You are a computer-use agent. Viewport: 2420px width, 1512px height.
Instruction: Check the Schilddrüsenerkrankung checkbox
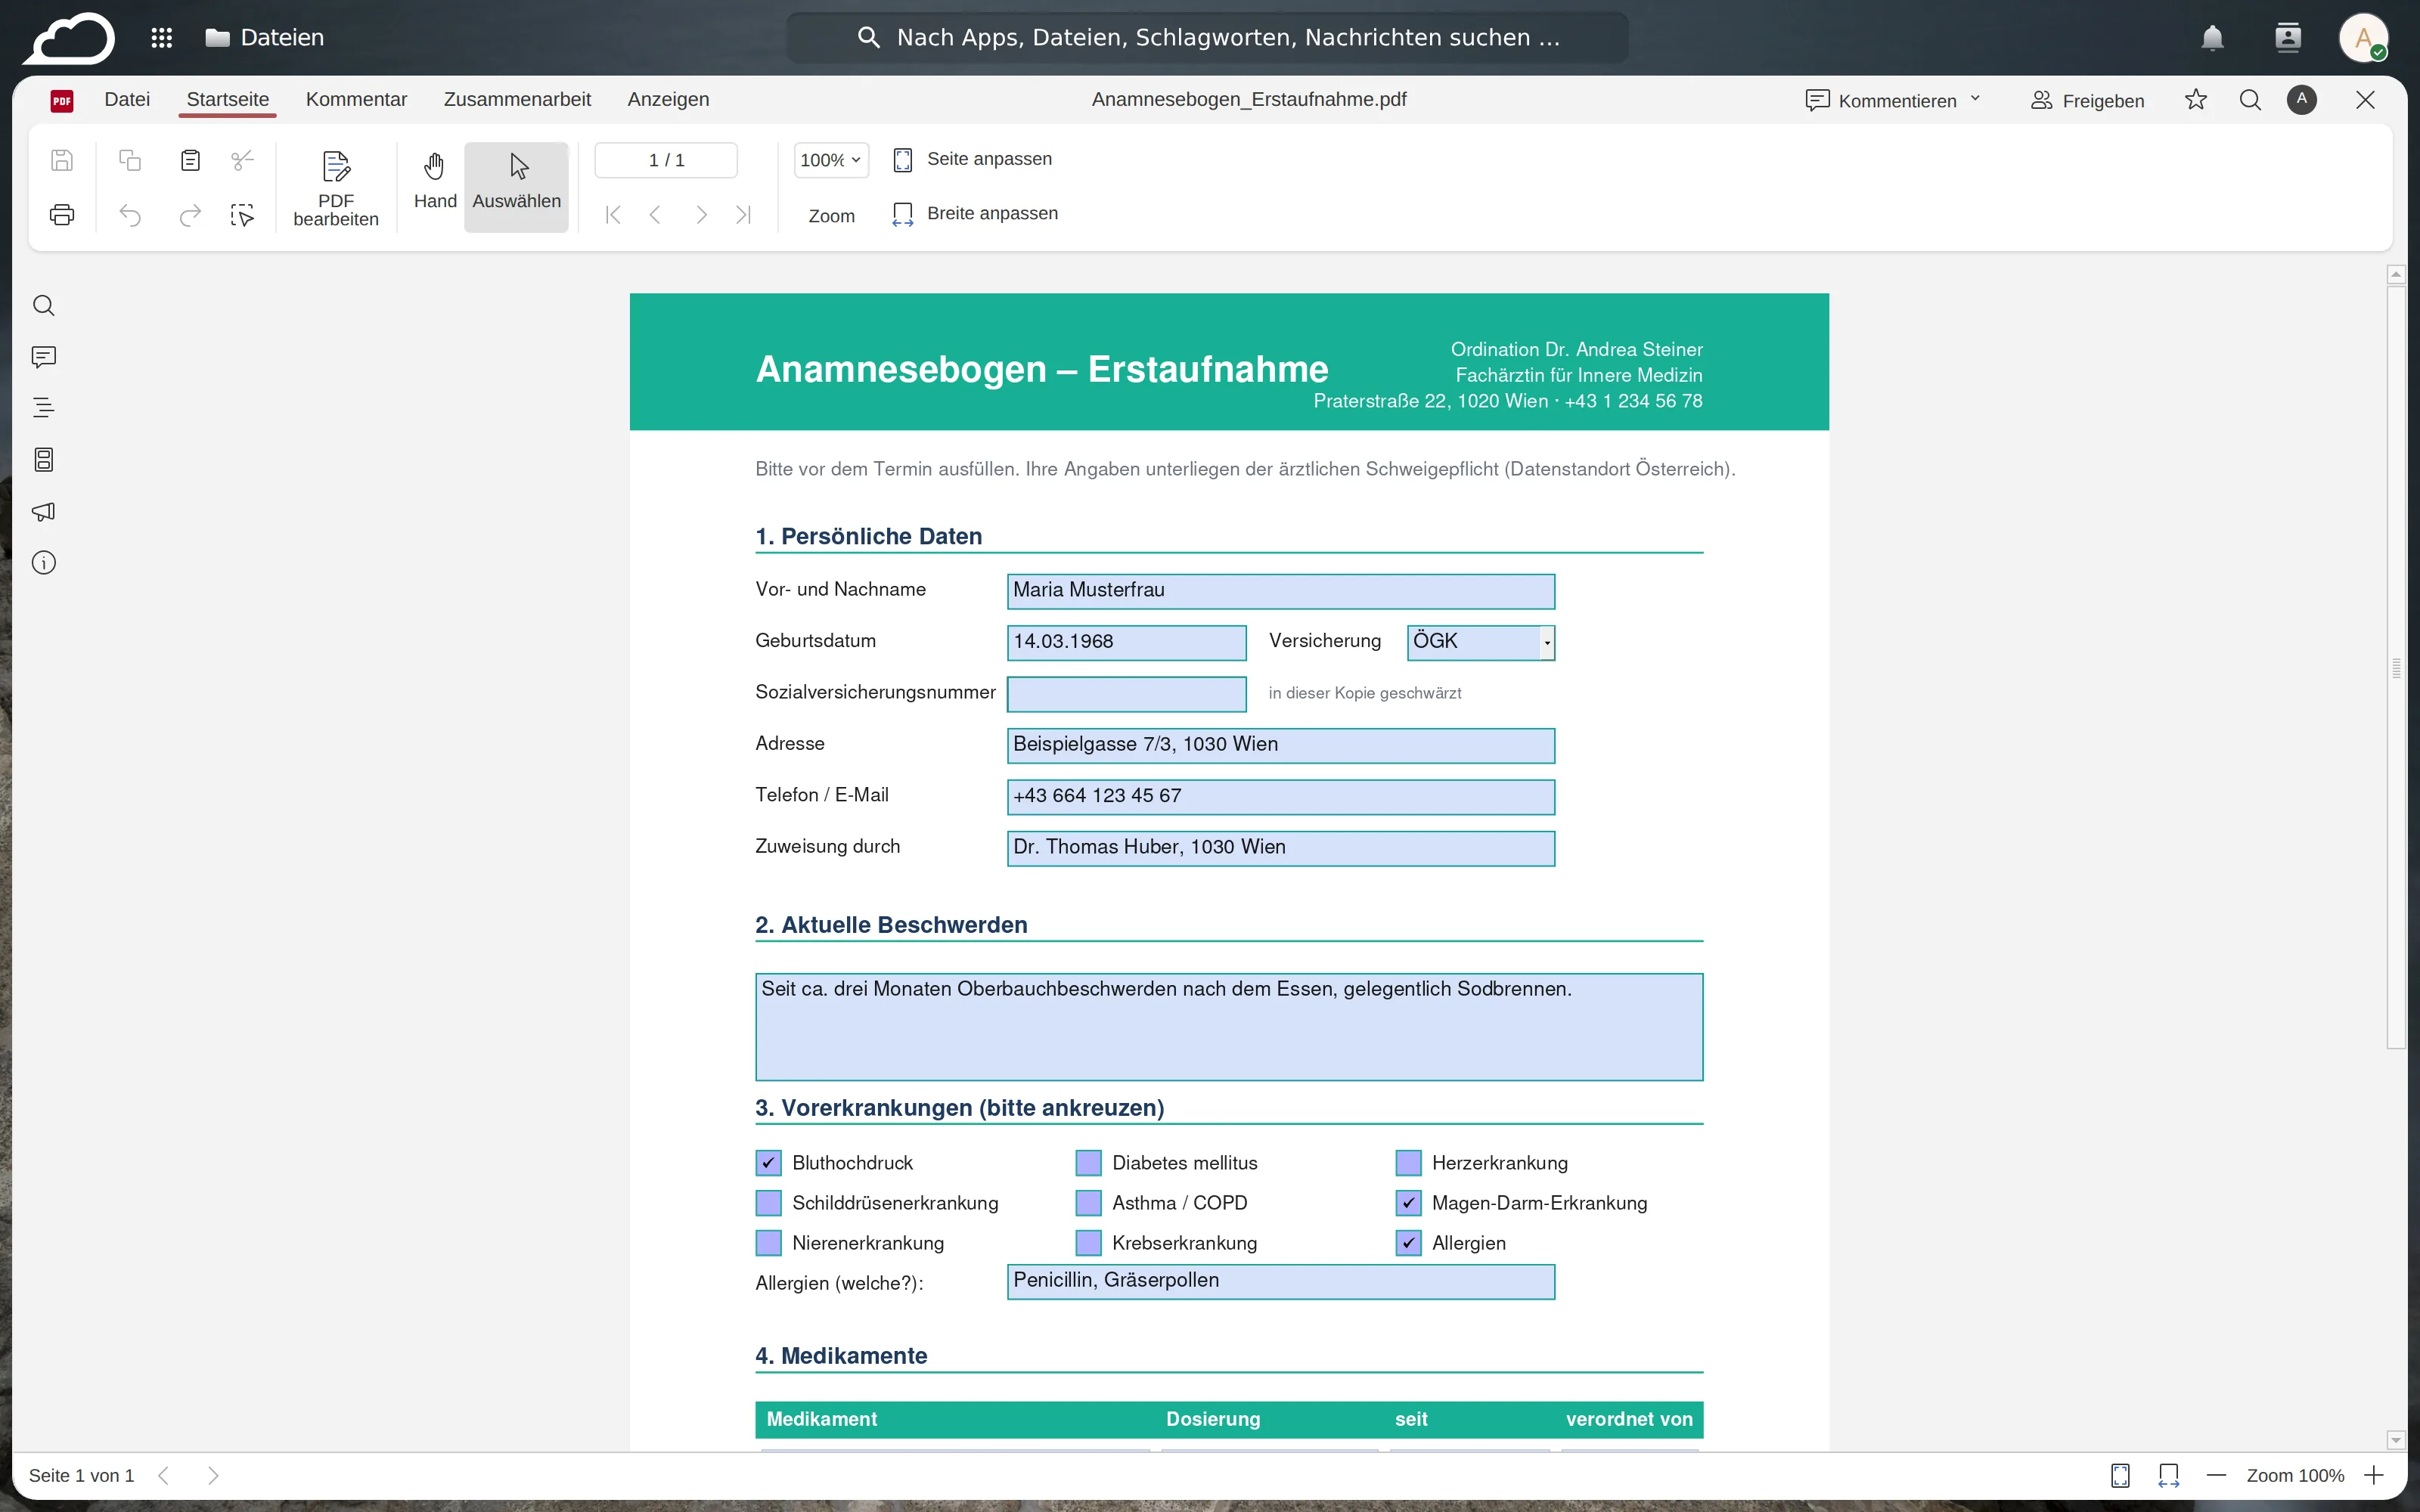click(769, 1203)
